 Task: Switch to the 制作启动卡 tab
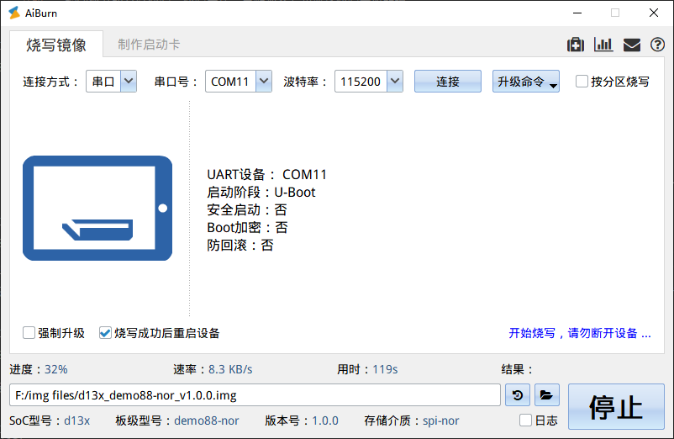pyautogui.click(x=149, y=45)
